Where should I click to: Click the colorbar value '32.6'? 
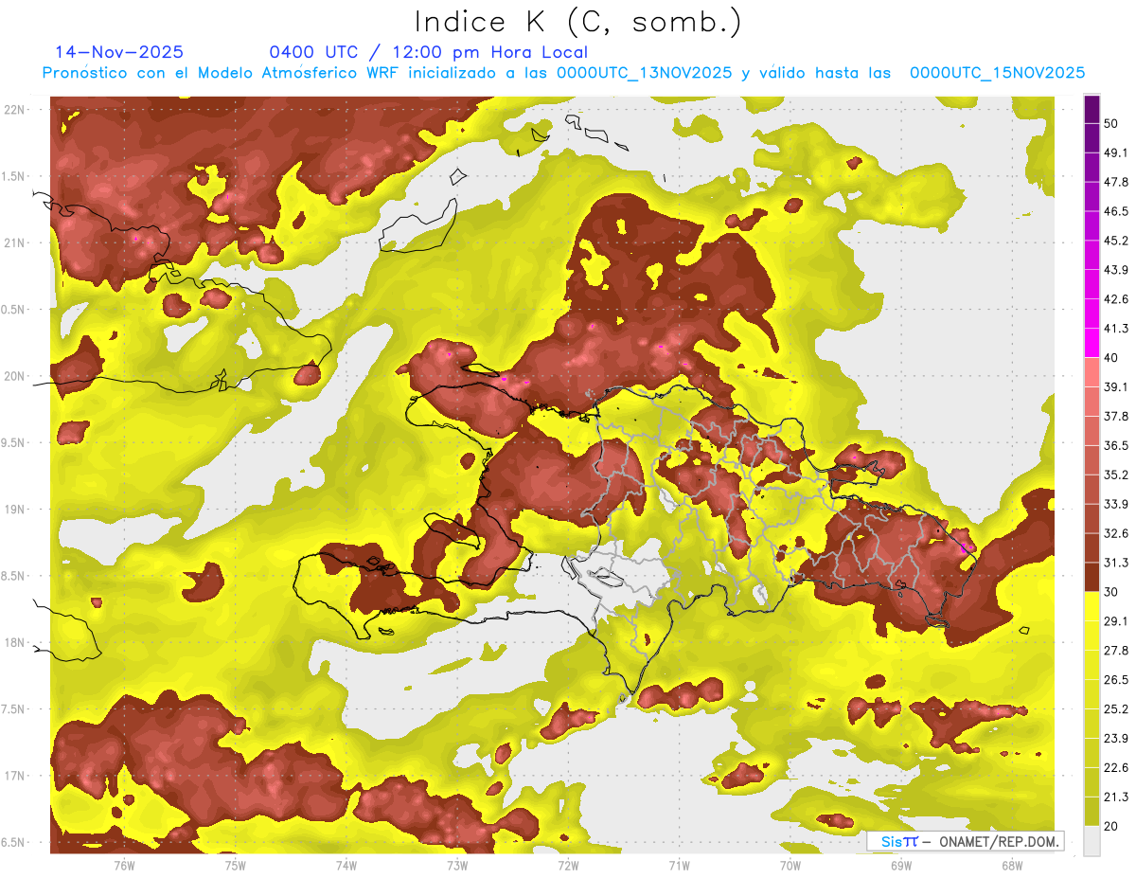point(1116,533)
